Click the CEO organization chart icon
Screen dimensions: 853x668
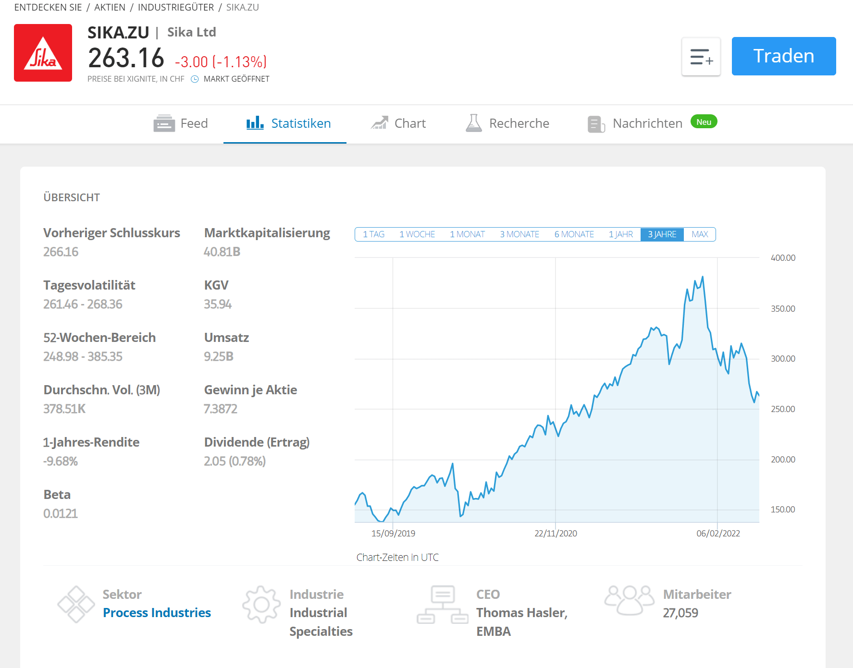click(x=443, y=604)
